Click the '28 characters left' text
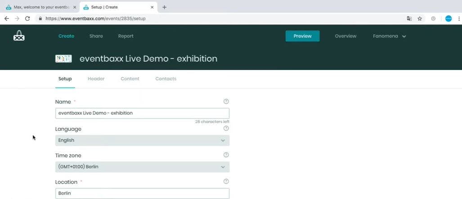The width and height of the screenshot is (462, 199). (212, 122)
